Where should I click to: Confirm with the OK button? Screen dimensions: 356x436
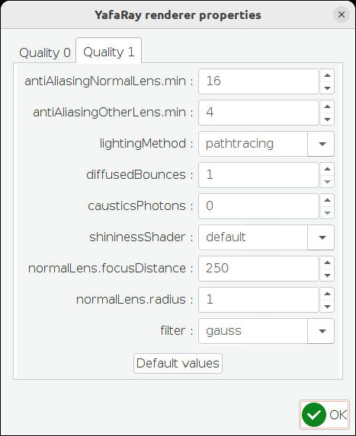pyautogui.click(x=324, y=415)
